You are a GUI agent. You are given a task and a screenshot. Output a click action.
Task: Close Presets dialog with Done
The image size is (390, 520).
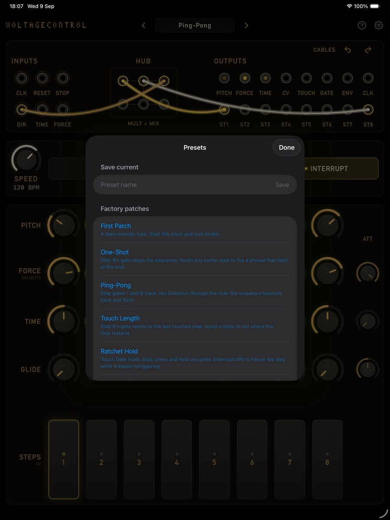(x=286, y=147)
